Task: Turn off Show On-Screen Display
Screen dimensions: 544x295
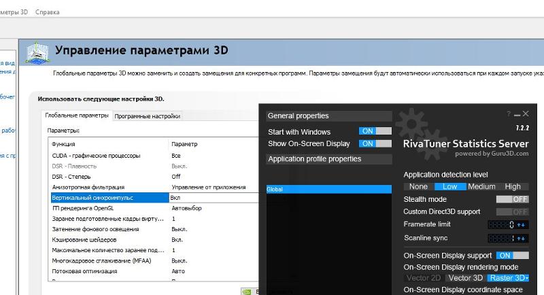Action: (x=375, y=143)
